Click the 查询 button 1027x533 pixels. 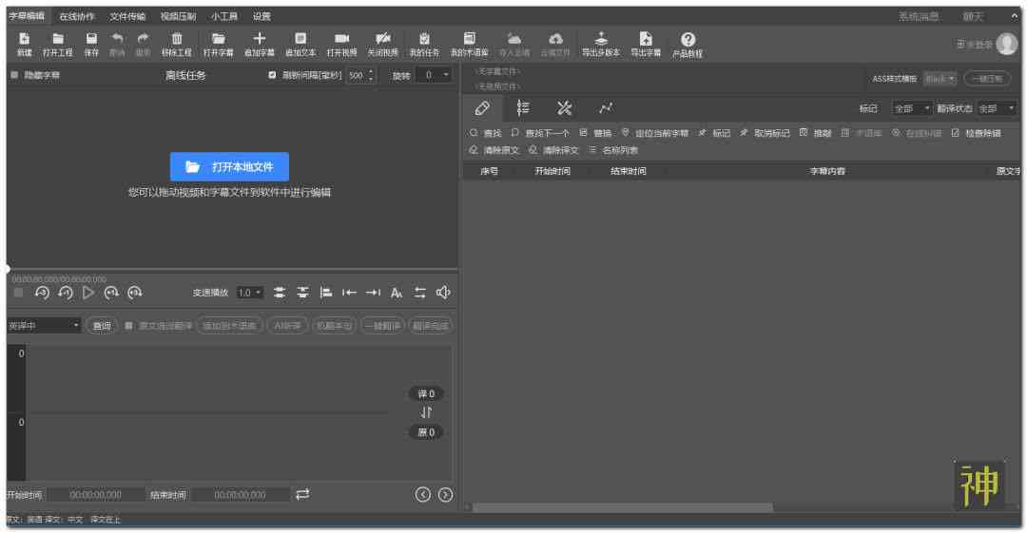pyautogui.click(x=102, y=326)
